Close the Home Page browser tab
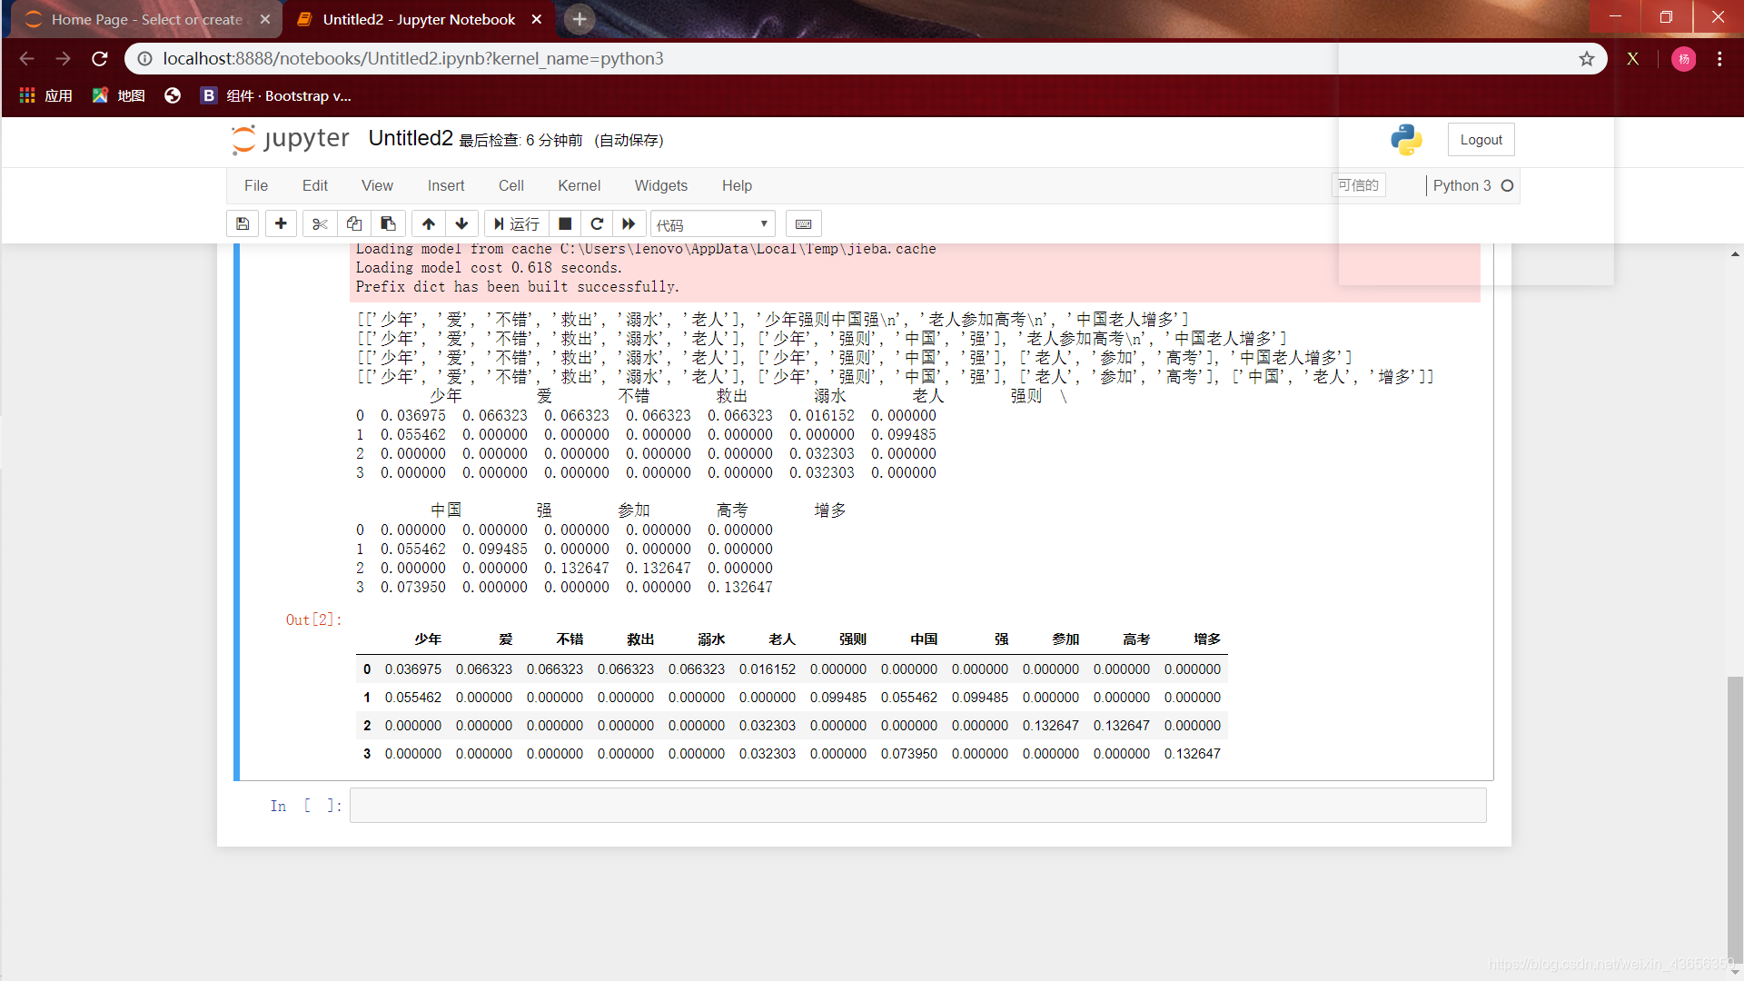The width and height of the screenshot is (1744, 981). [265, 19]
